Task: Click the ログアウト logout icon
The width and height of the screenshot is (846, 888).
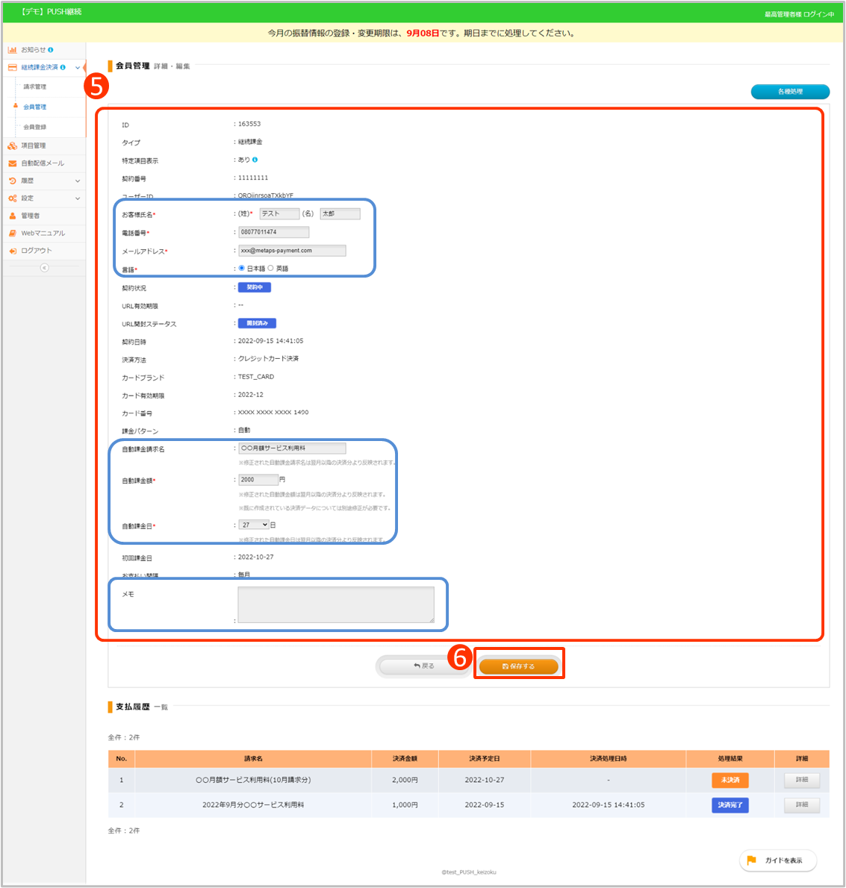Action: click(x=12, y=251)
